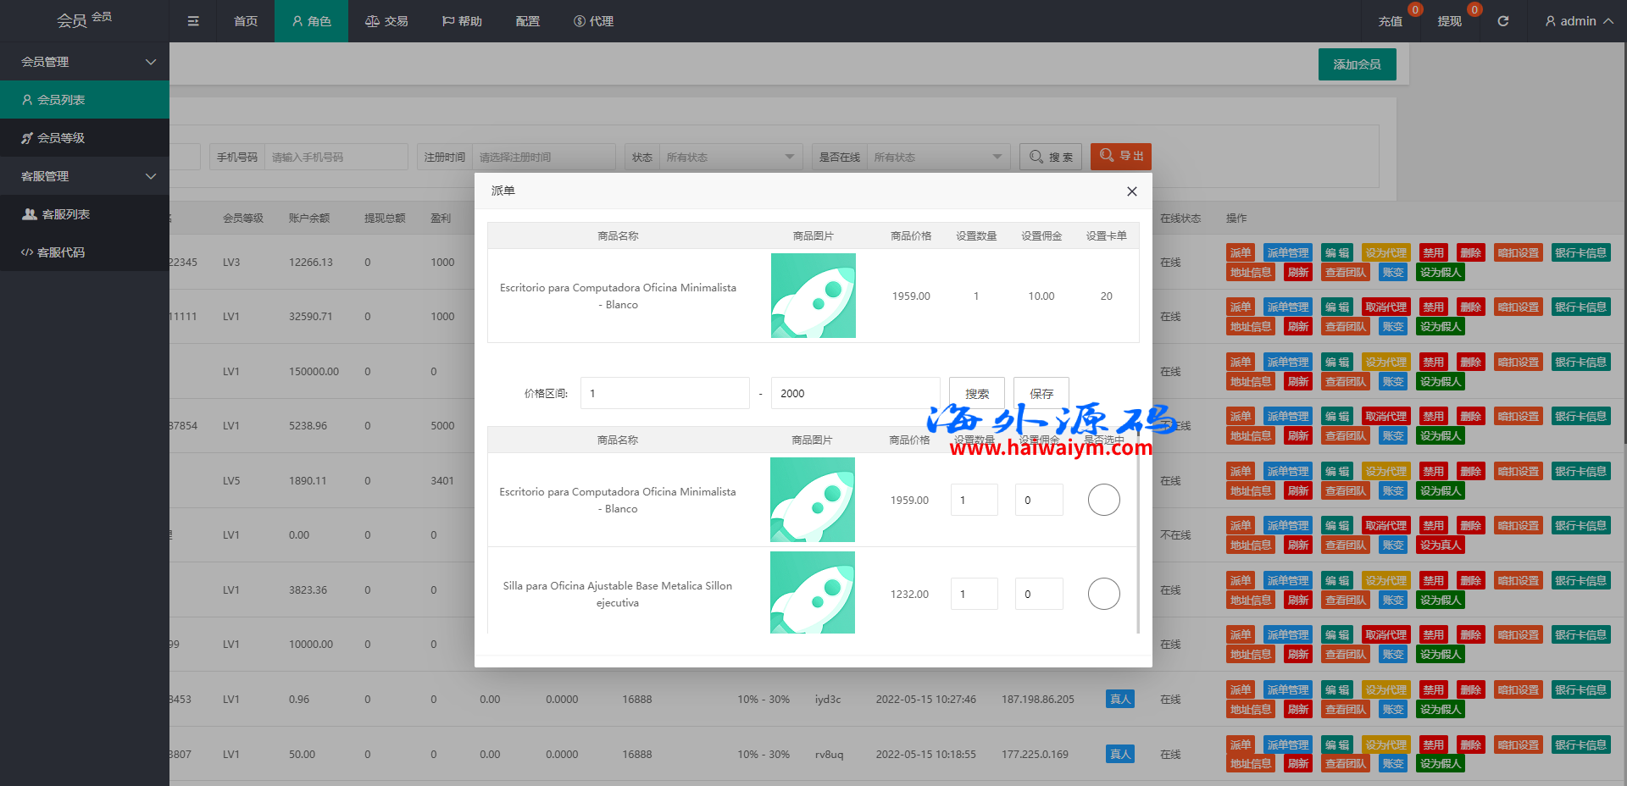Close the 派单 dialog with X icon

click(1131, 191)
